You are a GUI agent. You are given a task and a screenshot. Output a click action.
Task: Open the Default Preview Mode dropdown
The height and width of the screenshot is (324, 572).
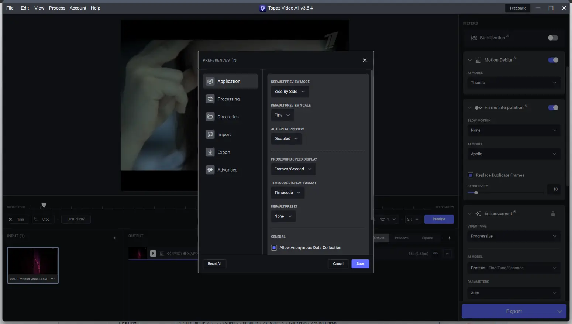tap(290, 91)
